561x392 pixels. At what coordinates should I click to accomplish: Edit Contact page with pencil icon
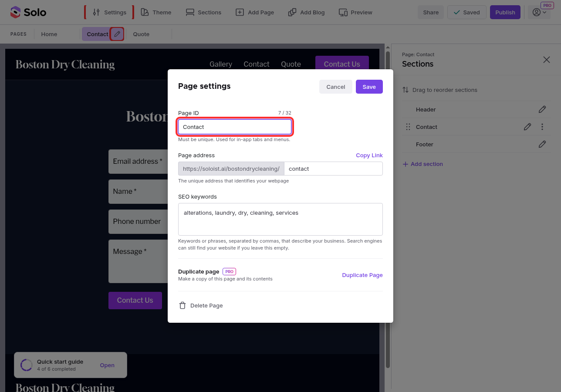click(x=117, y=34)
